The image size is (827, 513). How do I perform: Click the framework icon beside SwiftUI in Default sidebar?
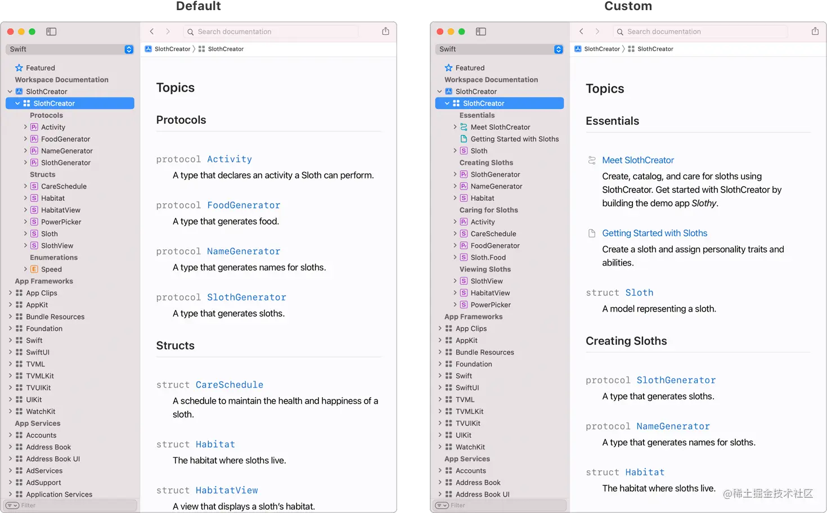click(19, 352)
